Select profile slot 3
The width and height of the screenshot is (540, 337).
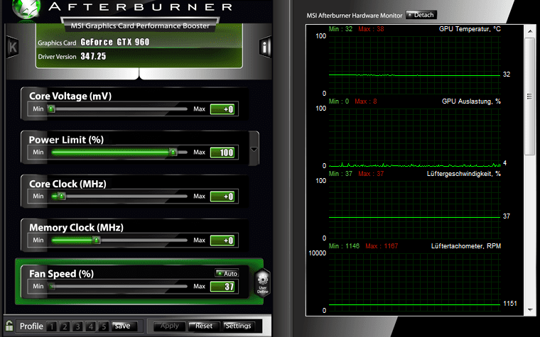pos(78,326)
